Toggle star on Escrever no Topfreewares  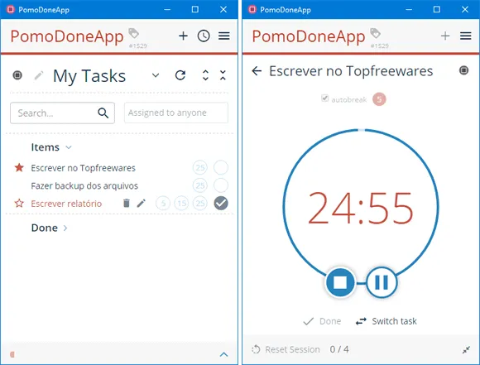point(19,167)
